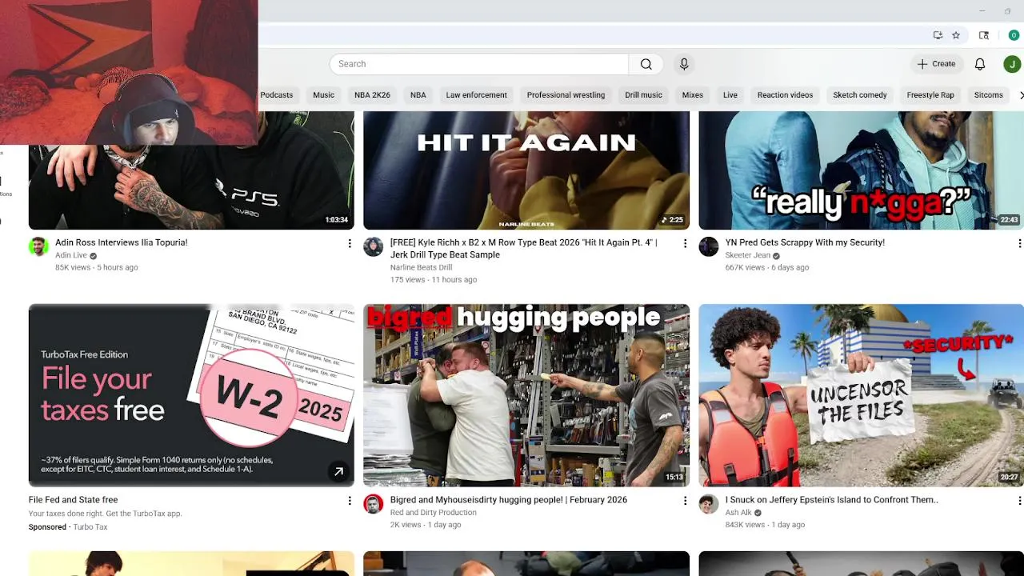Click '667K views · 6 days ago' text
Viewport: 1024px width, 576px height.
pos(767,268)
